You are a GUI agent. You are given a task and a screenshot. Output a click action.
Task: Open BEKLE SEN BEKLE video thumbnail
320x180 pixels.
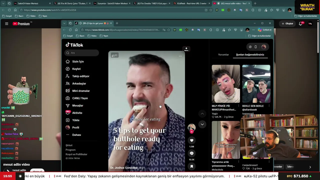pyautogui.click(x=256, y=84)
